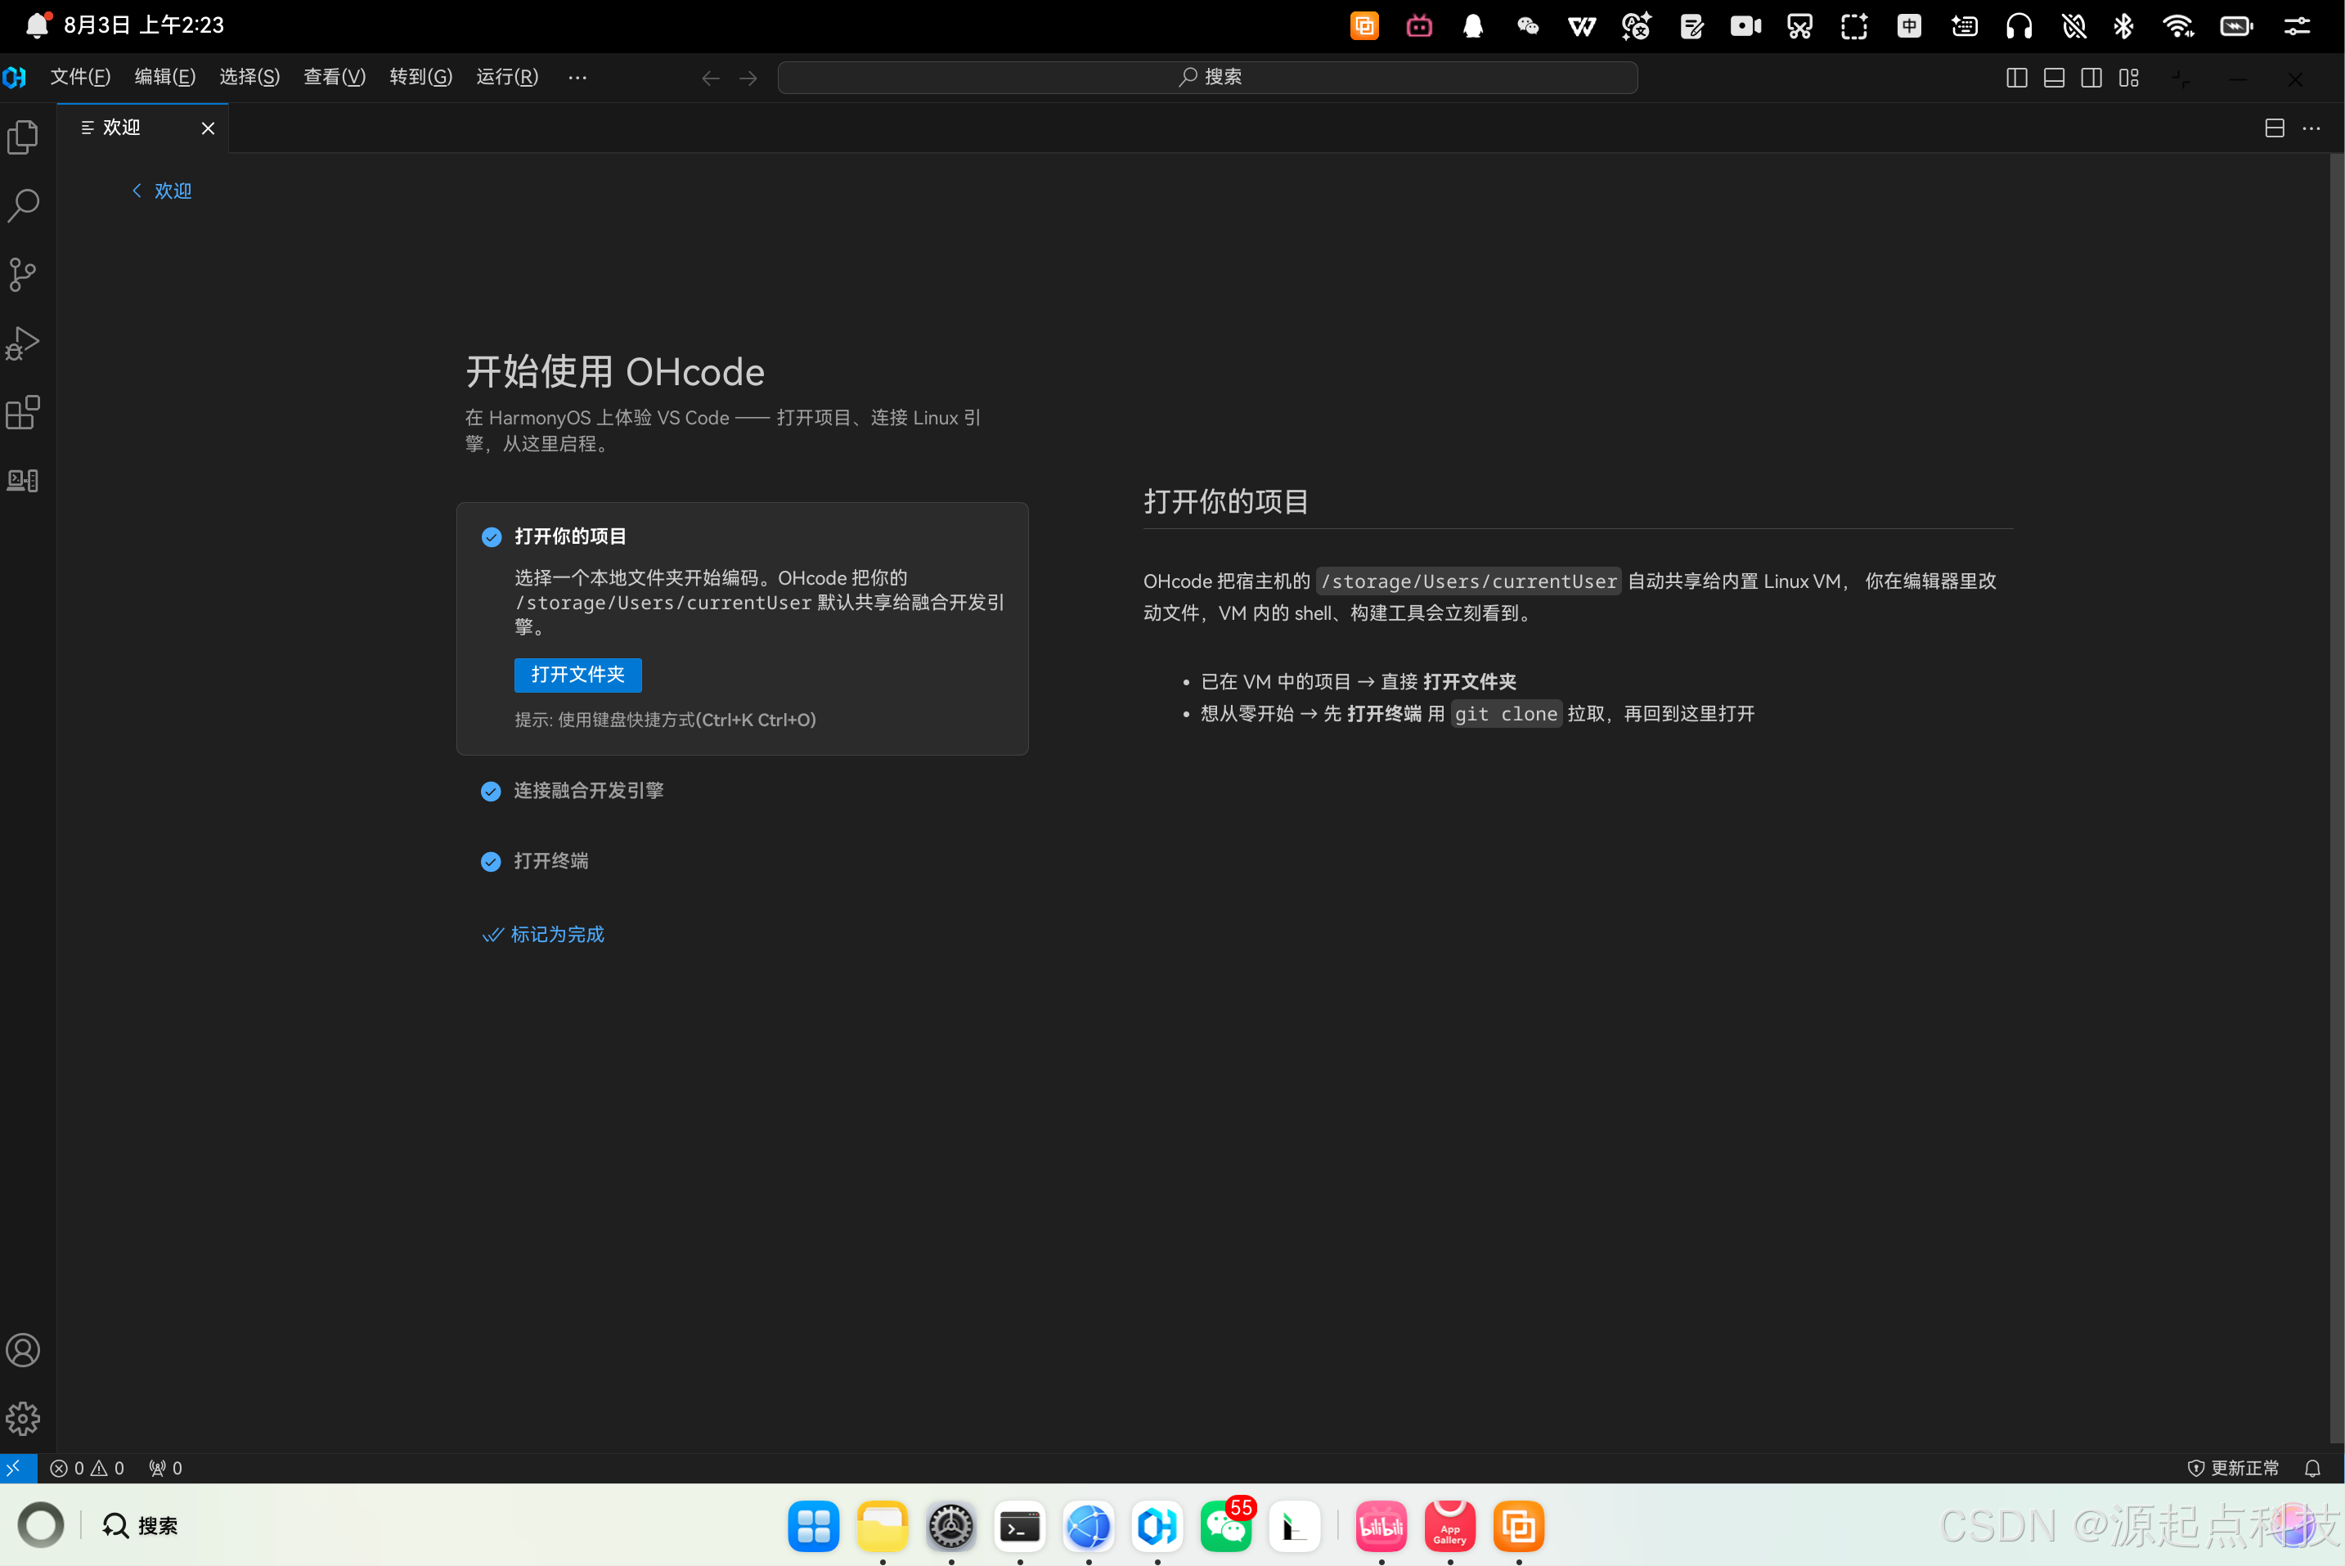
Task: Toggle the 打开终端 step checkmark
Action: [491, 862]
